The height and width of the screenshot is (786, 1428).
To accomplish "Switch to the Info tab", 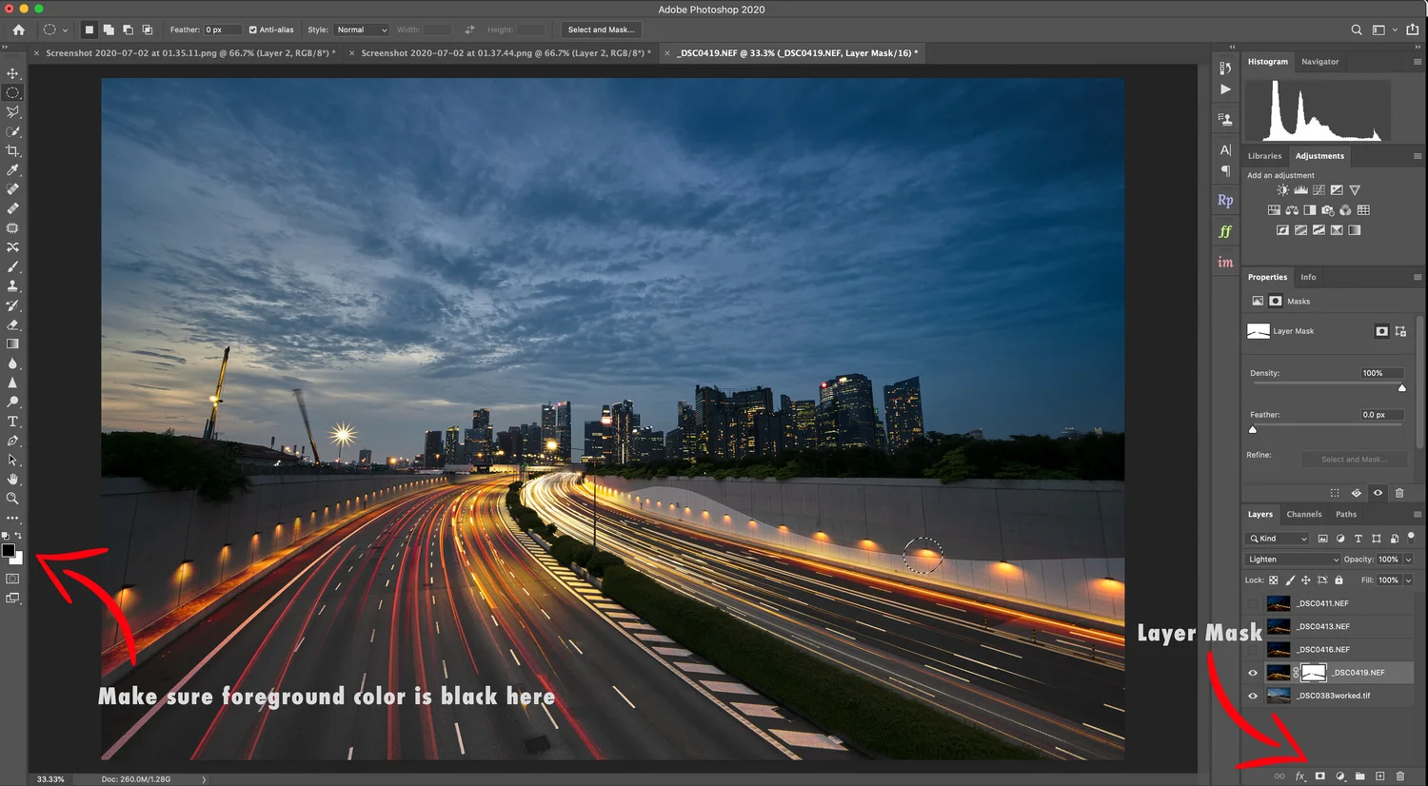I will [x=1308, y=278].
